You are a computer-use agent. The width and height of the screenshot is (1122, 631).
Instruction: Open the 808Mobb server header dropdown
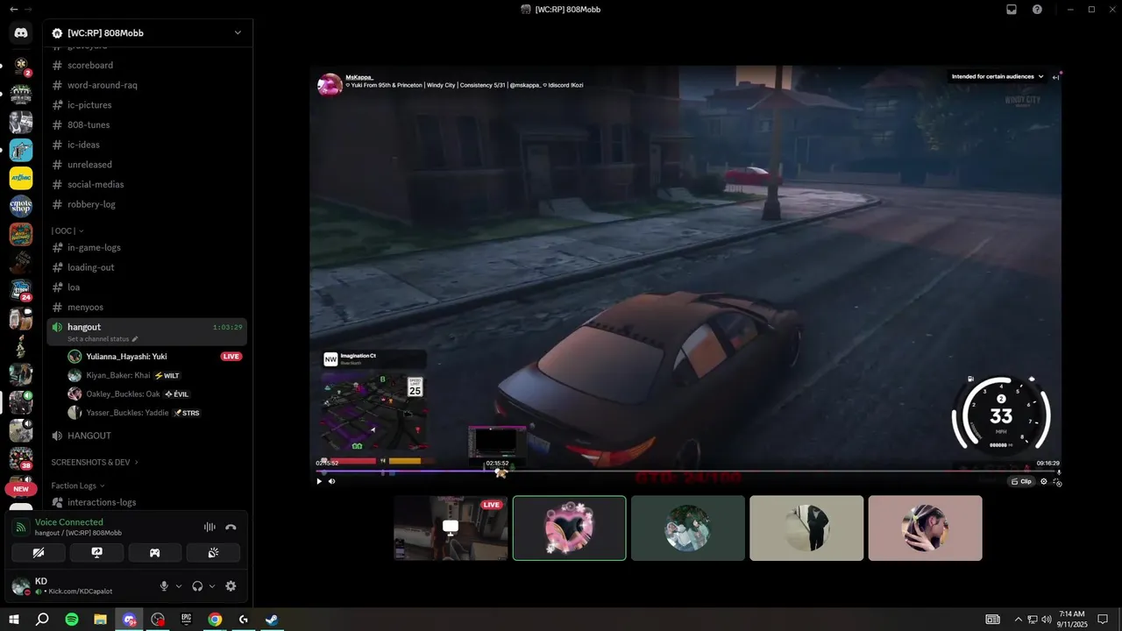pos(147,32)
